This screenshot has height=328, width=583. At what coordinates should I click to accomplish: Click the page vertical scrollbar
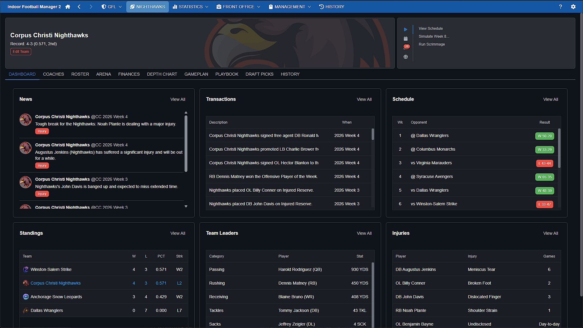(x=581, y=155)
